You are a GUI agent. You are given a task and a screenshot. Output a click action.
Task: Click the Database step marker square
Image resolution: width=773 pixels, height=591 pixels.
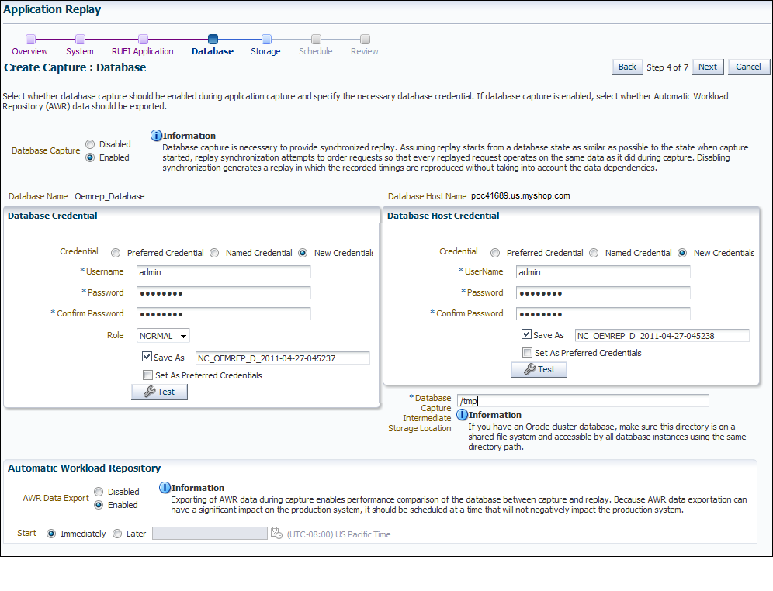pos(213,39)
